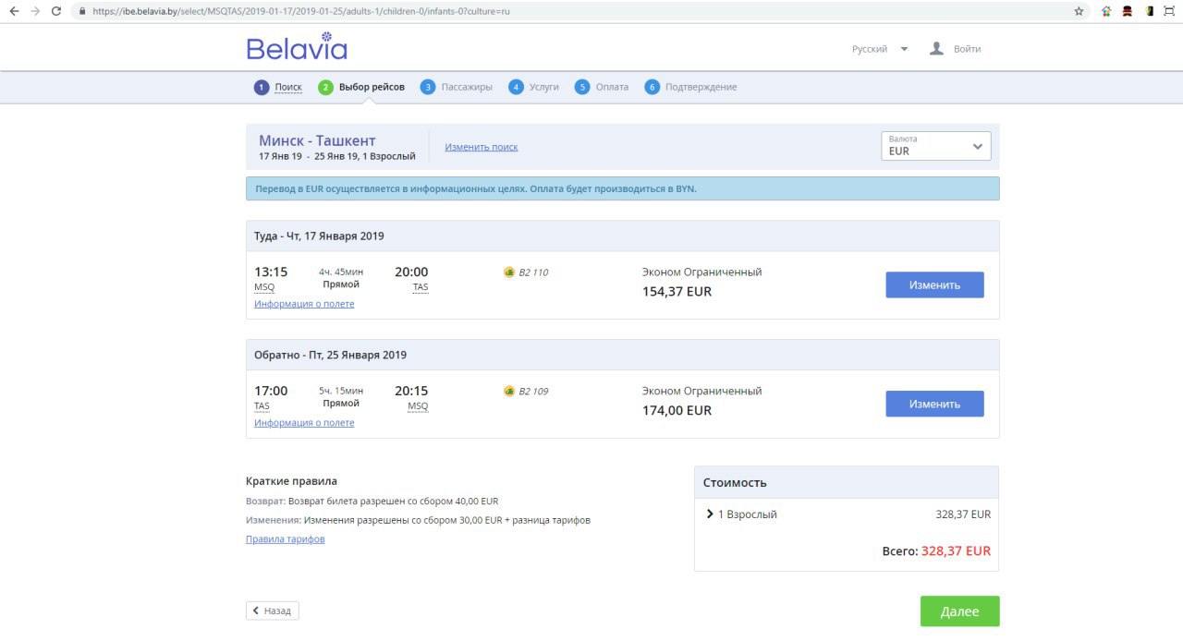Click the Войти login link
1183x641 pixels.
967,49
